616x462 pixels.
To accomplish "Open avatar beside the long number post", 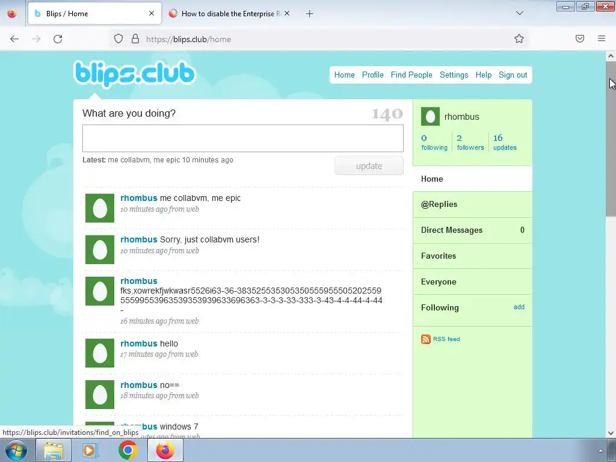I will click(100, 291).
